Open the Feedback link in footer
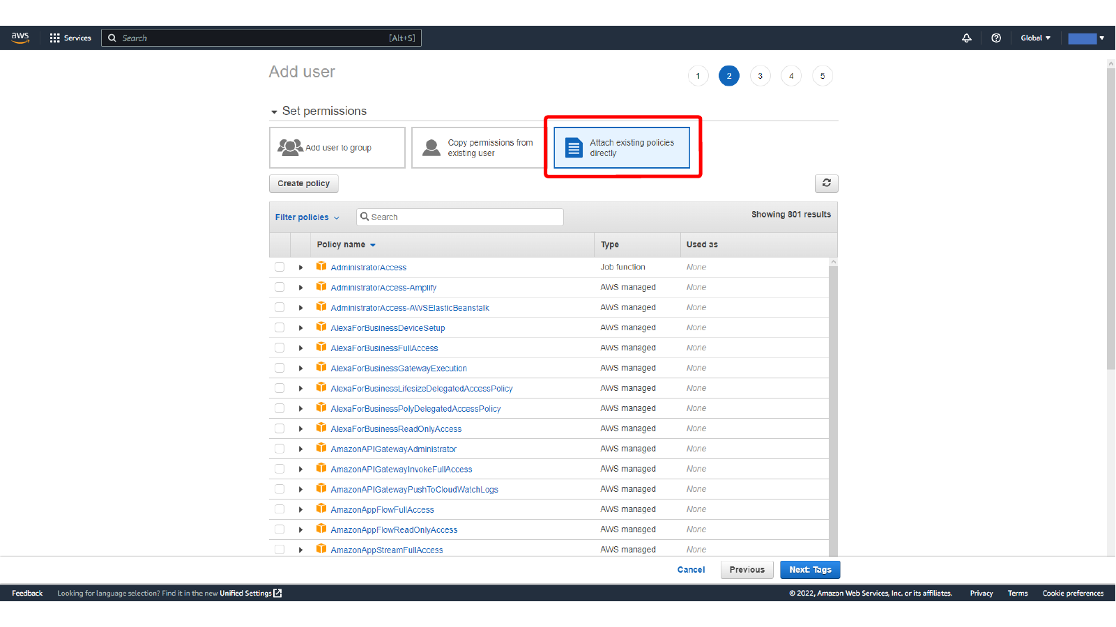 [x=27, y=594]
